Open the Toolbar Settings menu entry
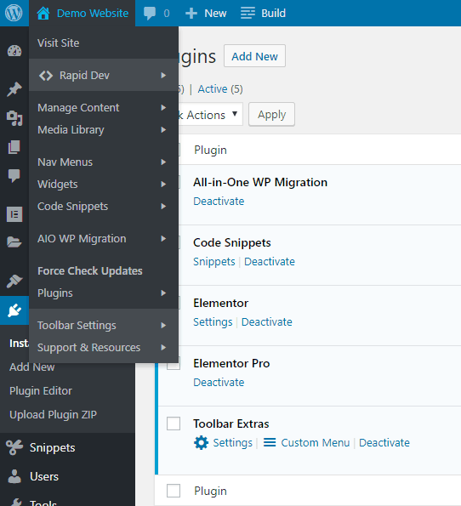The width and height of the screenshot is (461, 506). click(x=77, y=325)
